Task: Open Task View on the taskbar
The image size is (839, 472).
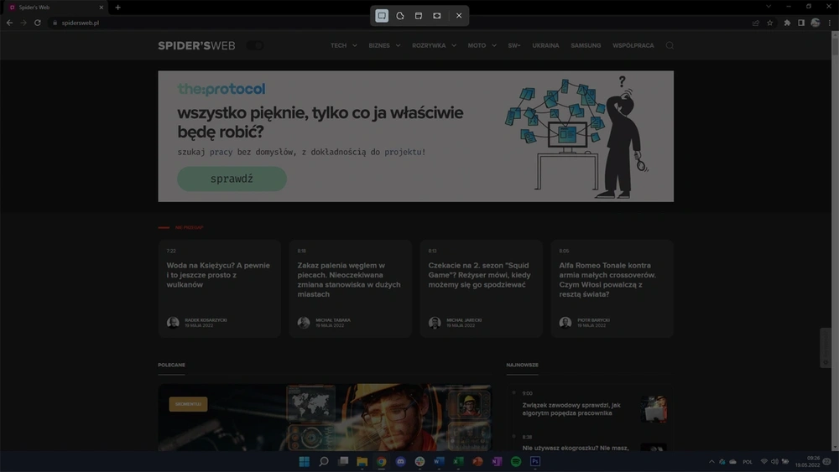Action: 343,461
